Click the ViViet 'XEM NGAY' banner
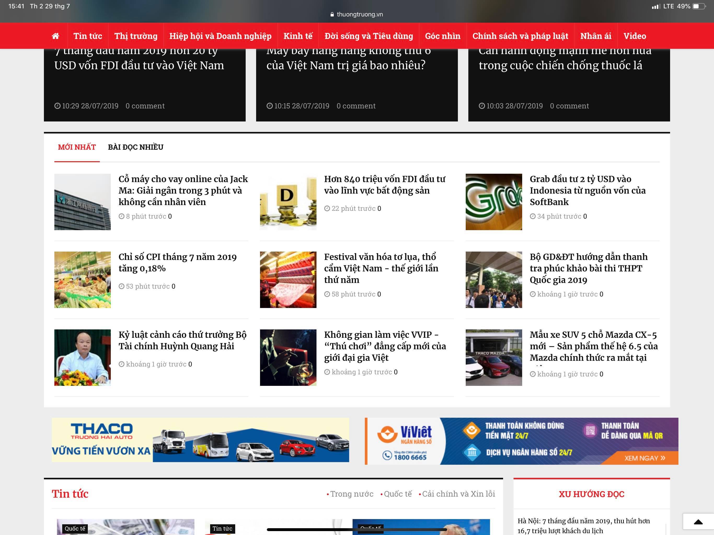714x535 pixels. [x=644, y=458]
